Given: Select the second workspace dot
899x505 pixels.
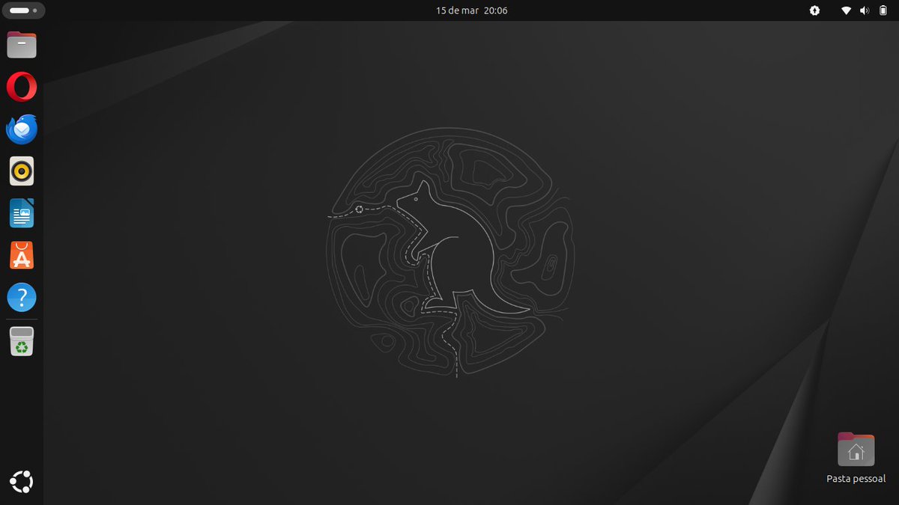Looking at the screenshot, I should pyautogui.click(x=33, y=10).
